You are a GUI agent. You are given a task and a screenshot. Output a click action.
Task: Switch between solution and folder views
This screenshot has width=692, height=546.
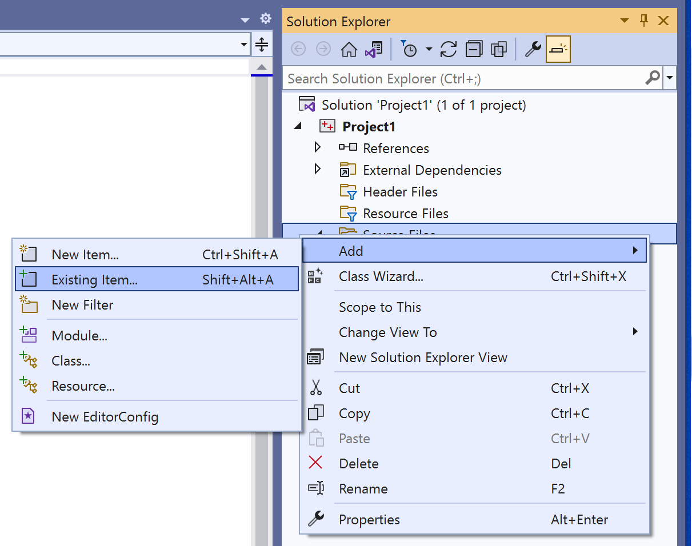pos(373,50)
